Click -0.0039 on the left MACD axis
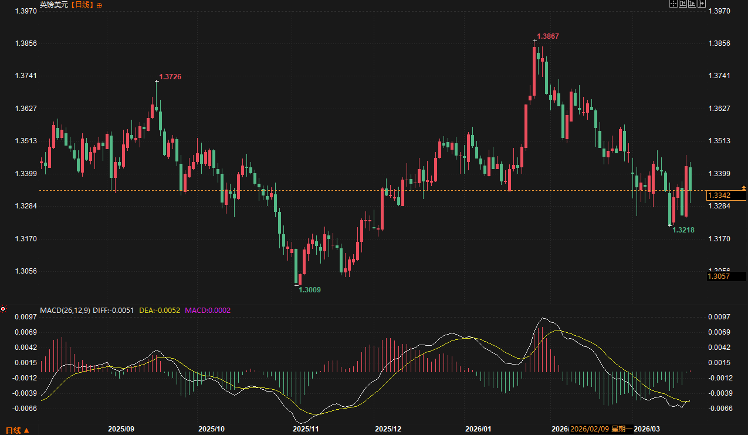This screenshot has height=435, width=748. click(x=25, y=393)
